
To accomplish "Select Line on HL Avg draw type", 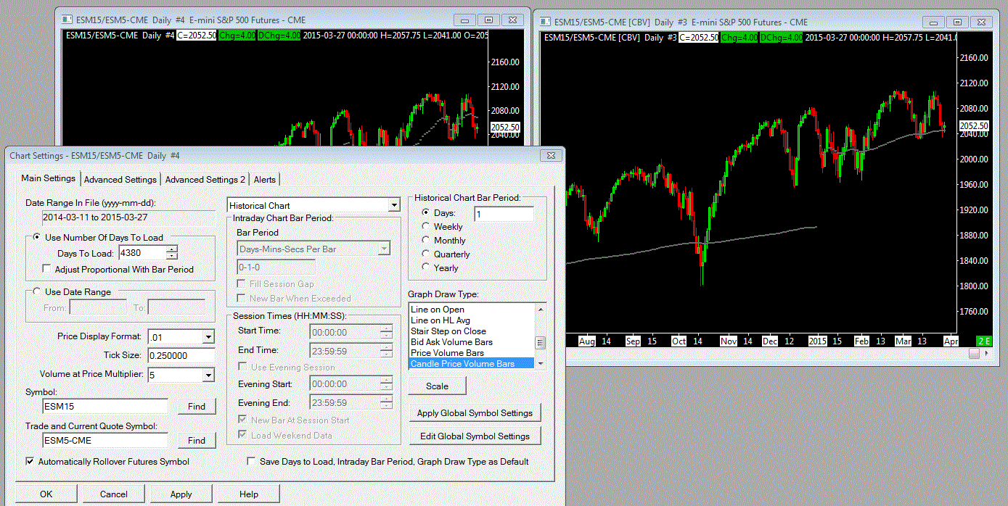I will pyautogui.click(x=472, y=320).
